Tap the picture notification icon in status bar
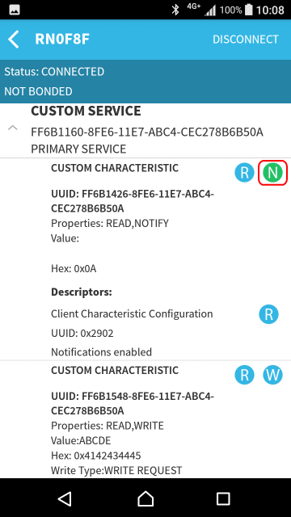The width and height of the screenshot is (291, 517). (15, 10)
